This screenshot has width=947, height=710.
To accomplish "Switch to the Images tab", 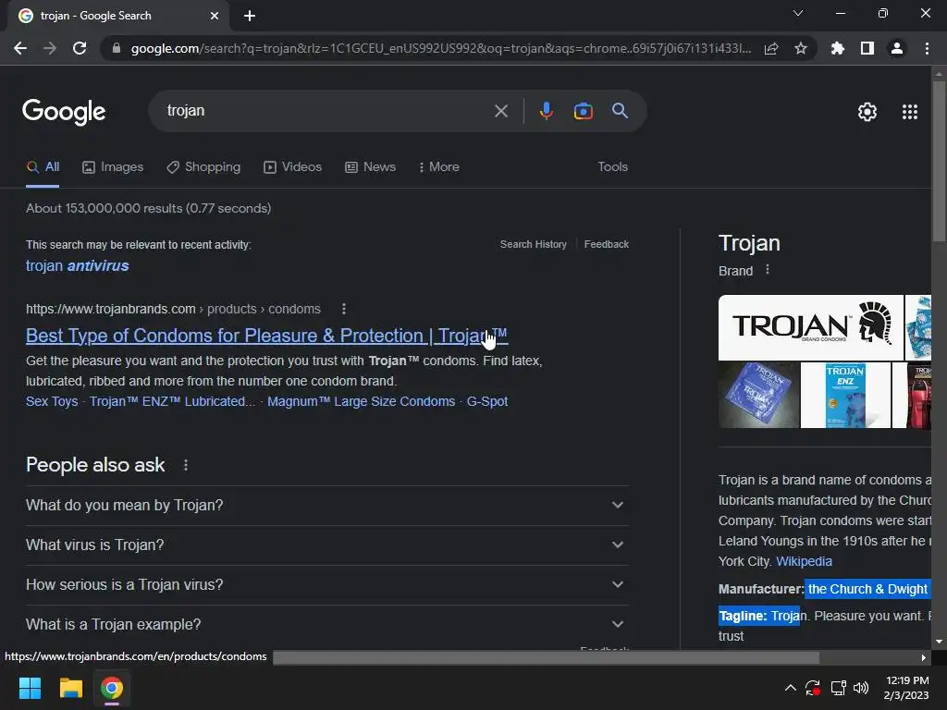I will [x=113, y=167].
